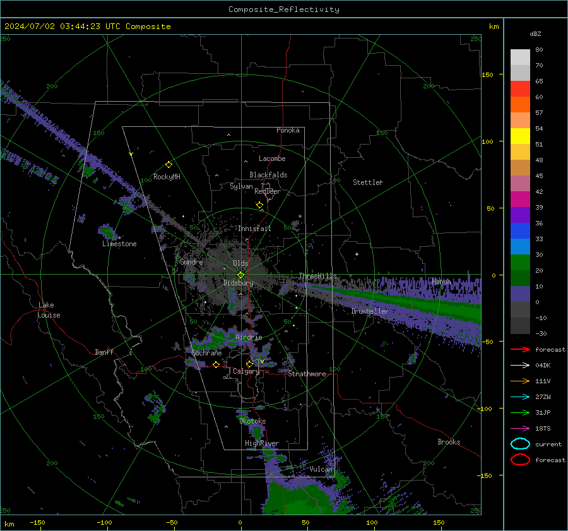
Task: Click yellow diamond marker above Calgary label
Action: pyautogui.click(x=249, y=364)
